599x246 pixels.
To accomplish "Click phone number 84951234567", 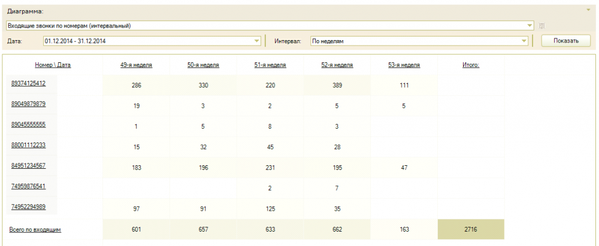I will 28,165.
